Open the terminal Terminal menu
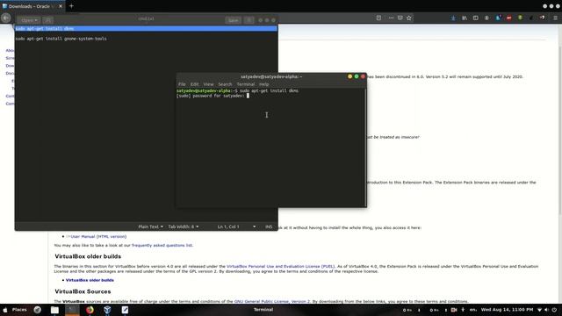Screen dimensions: 562x316 click(x=246, y=84)
